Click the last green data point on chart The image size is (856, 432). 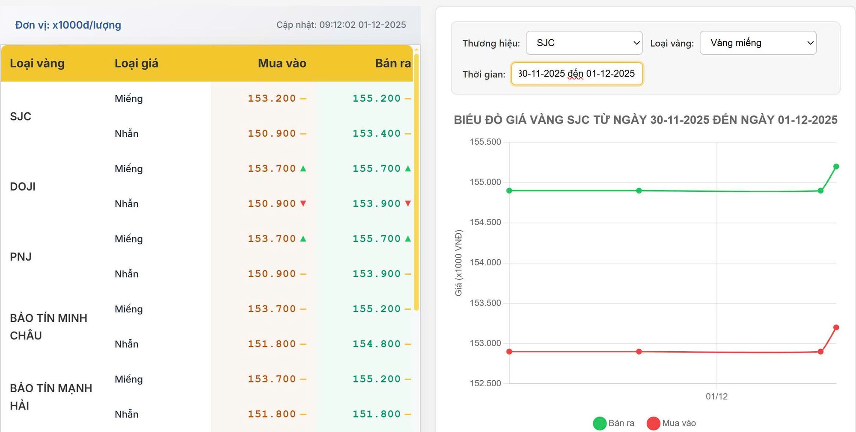836,167
